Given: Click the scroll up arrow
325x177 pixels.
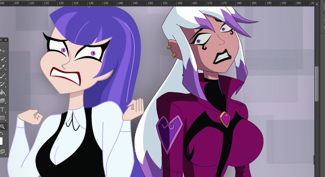Looking at the screenshot, I should (x=317, y=3).
